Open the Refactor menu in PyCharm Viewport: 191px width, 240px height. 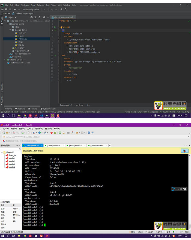[x=41, y=5]
